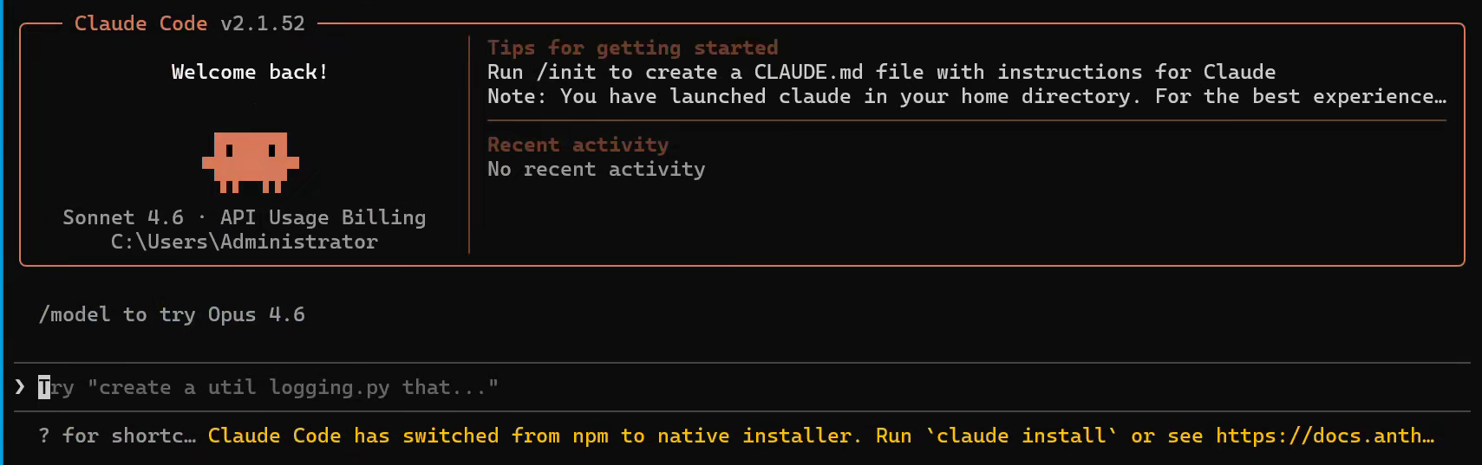Click the 'Tips for getting started' heading
1482x465 pixels.
point(632,48)
